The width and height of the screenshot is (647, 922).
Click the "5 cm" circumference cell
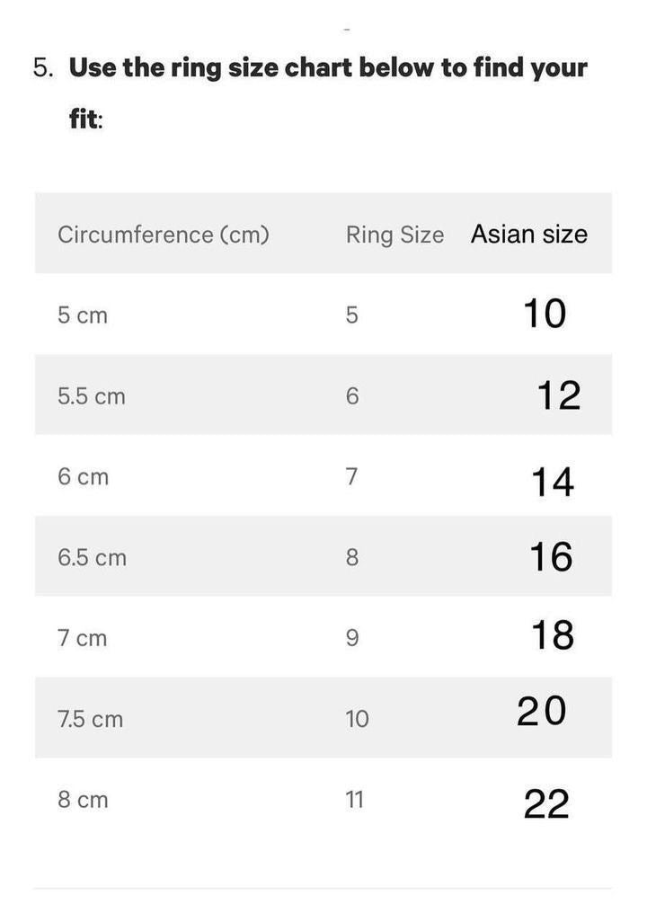(83, 315)
